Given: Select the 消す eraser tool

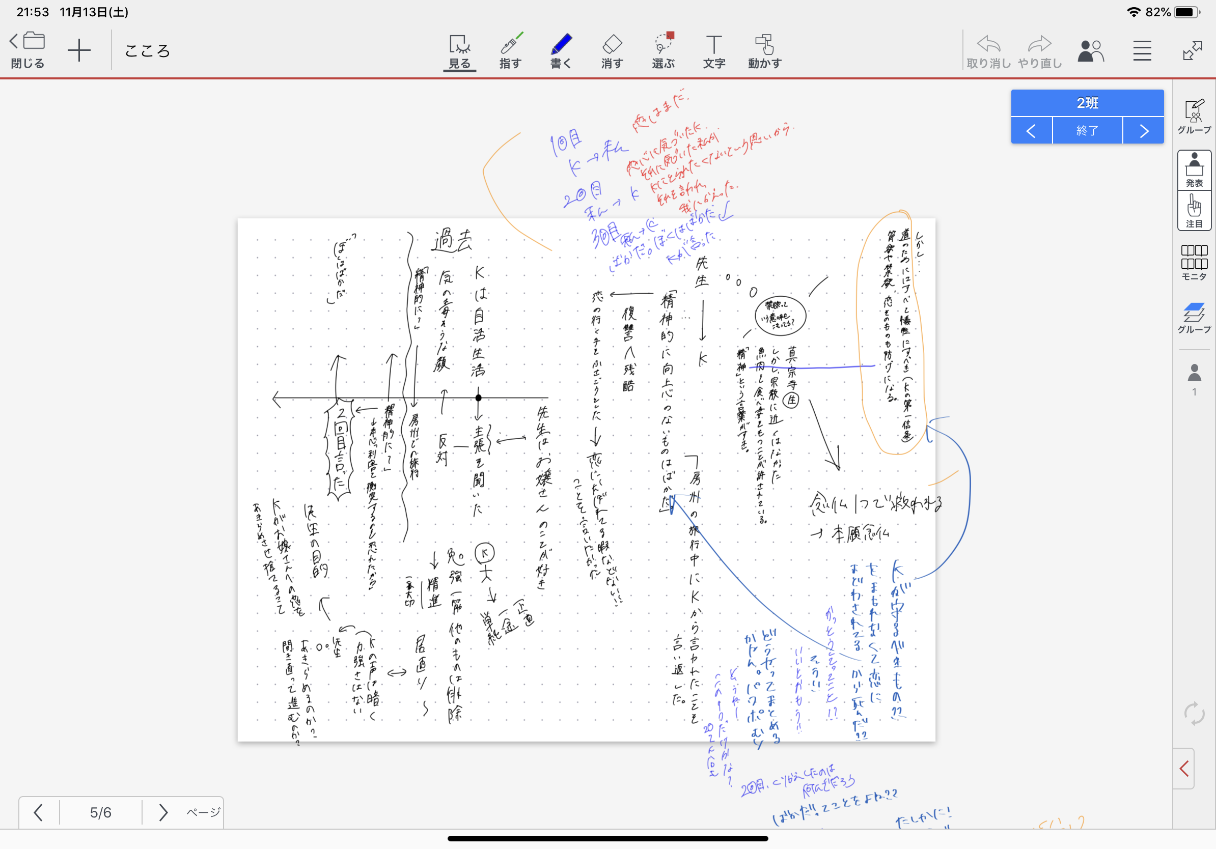Looking at the screenshot, I should point(612,51).
